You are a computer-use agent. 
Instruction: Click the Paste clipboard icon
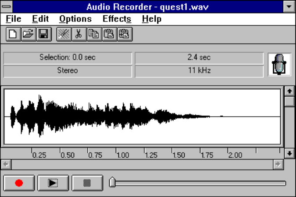click(110, 34)
